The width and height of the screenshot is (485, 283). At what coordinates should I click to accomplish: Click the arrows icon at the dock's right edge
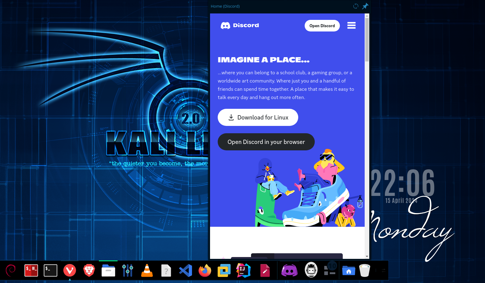[x=383, y=270]
